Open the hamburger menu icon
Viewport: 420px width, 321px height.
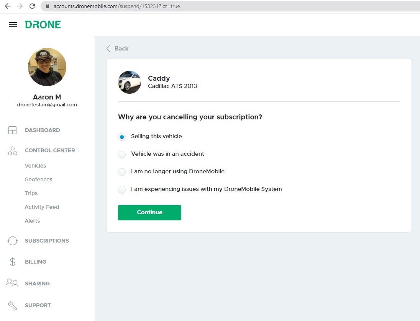13,25
